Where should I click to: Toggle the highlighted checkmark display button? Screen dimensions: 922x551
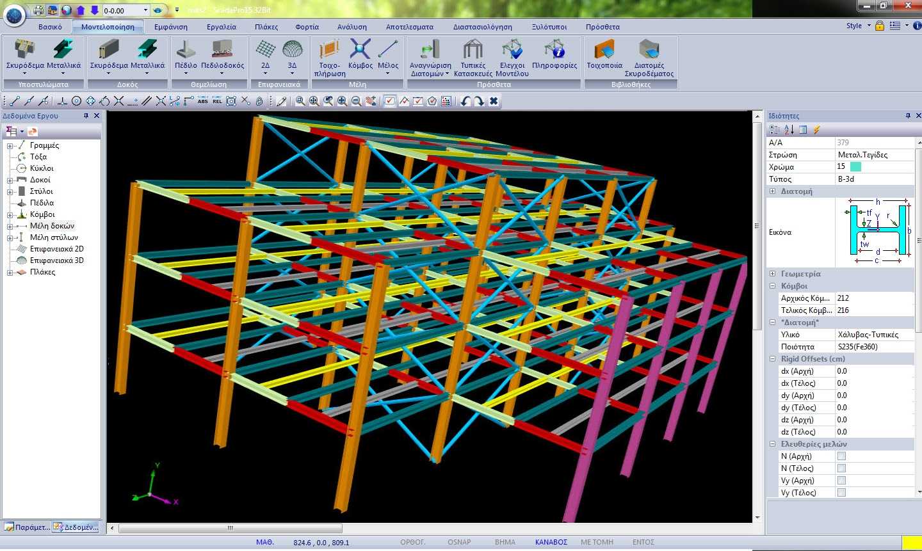(x=390, y=101)
